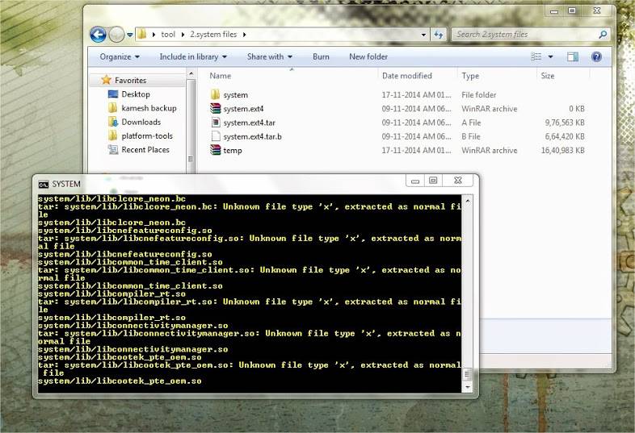The height and width of the screenshot is (433, 635).
Task: Expand chevron between tool and 2.system files
Action: 183,35
